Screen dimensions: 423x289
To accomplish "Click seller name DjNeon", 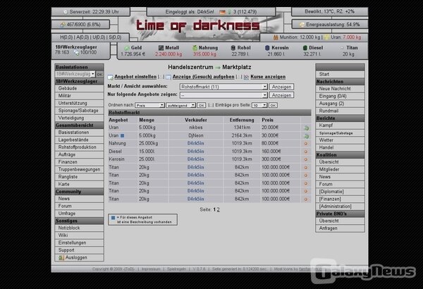I will 195,135.
